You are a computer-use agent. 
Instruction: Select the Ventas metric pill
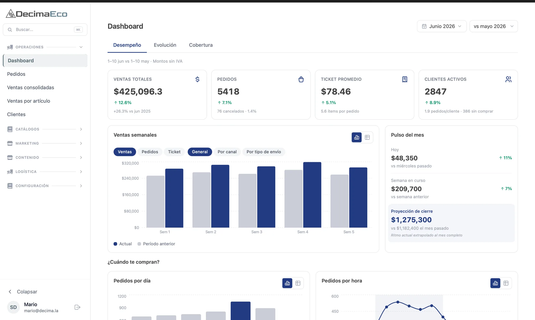coord(125,152)
